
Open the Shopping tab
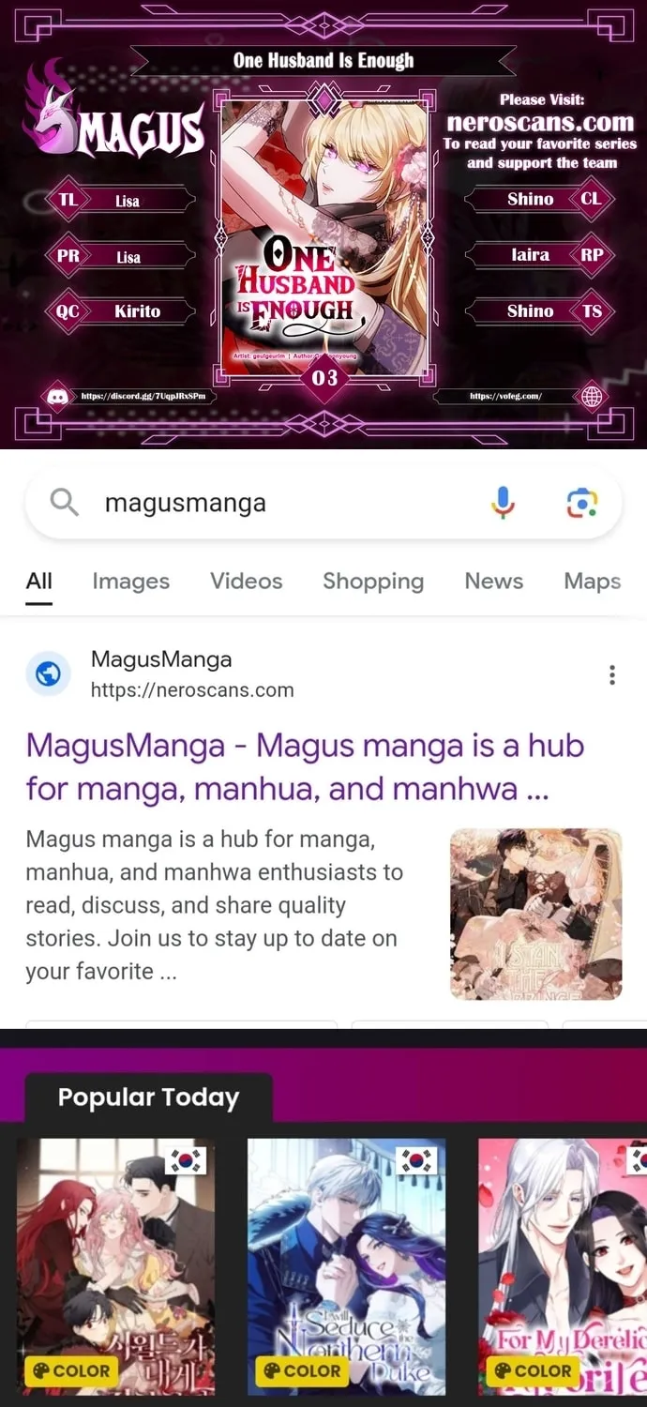(x=373, y=581)
